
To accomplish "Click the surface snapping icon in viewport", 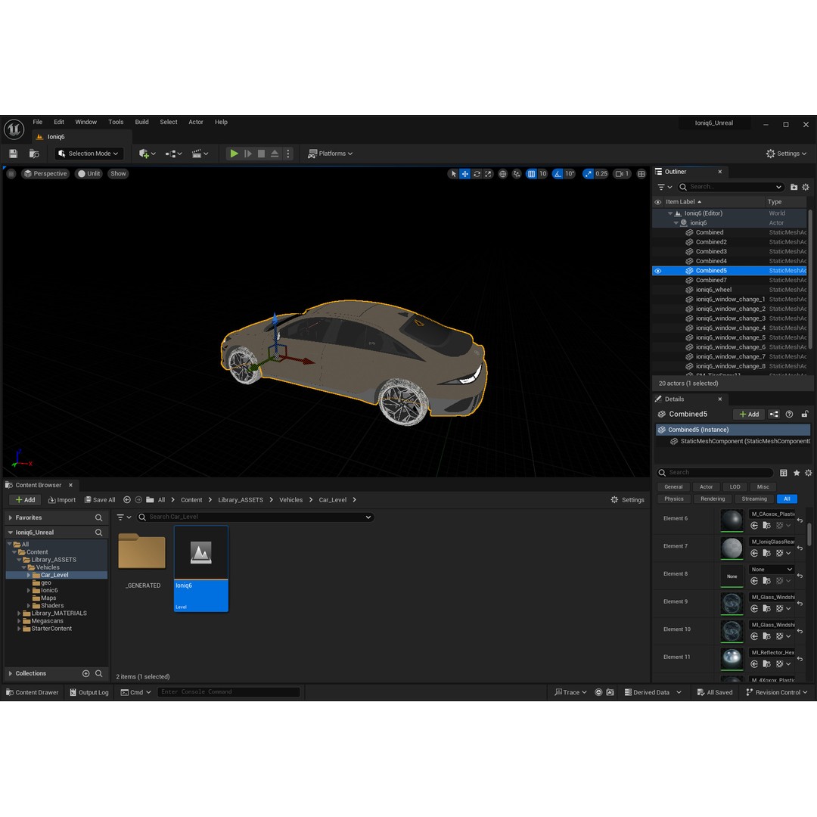I will click(x=517, y=173).
